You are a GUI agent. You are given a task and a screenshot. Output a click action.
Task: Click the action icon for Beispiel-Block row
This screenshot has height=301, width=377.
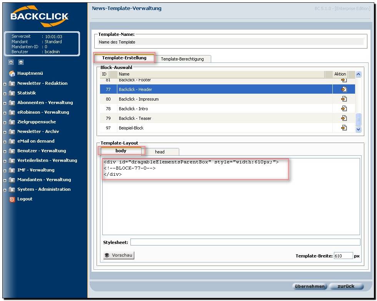point(344,128)
